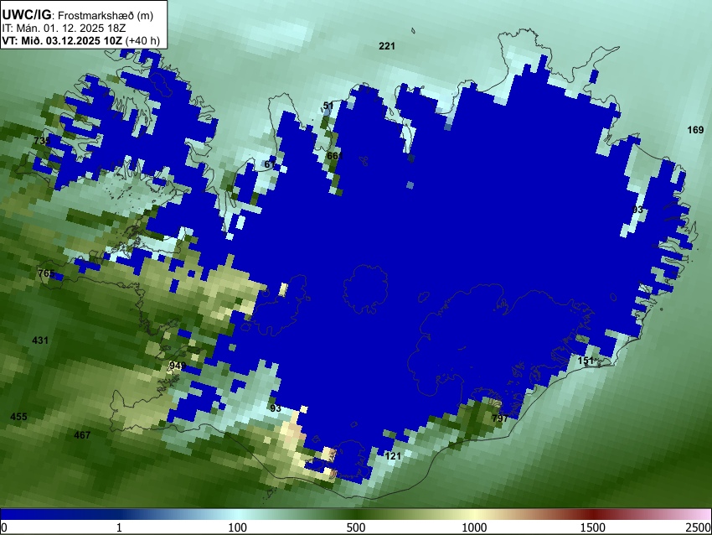
Task: Click the map value 467
Action: point(82,435)
